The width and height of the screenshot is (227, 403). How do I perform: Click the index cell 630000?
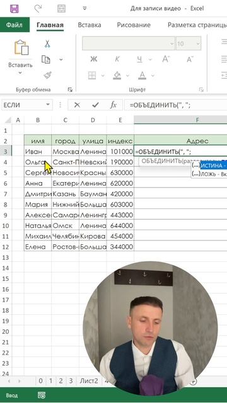click(120, 173)
